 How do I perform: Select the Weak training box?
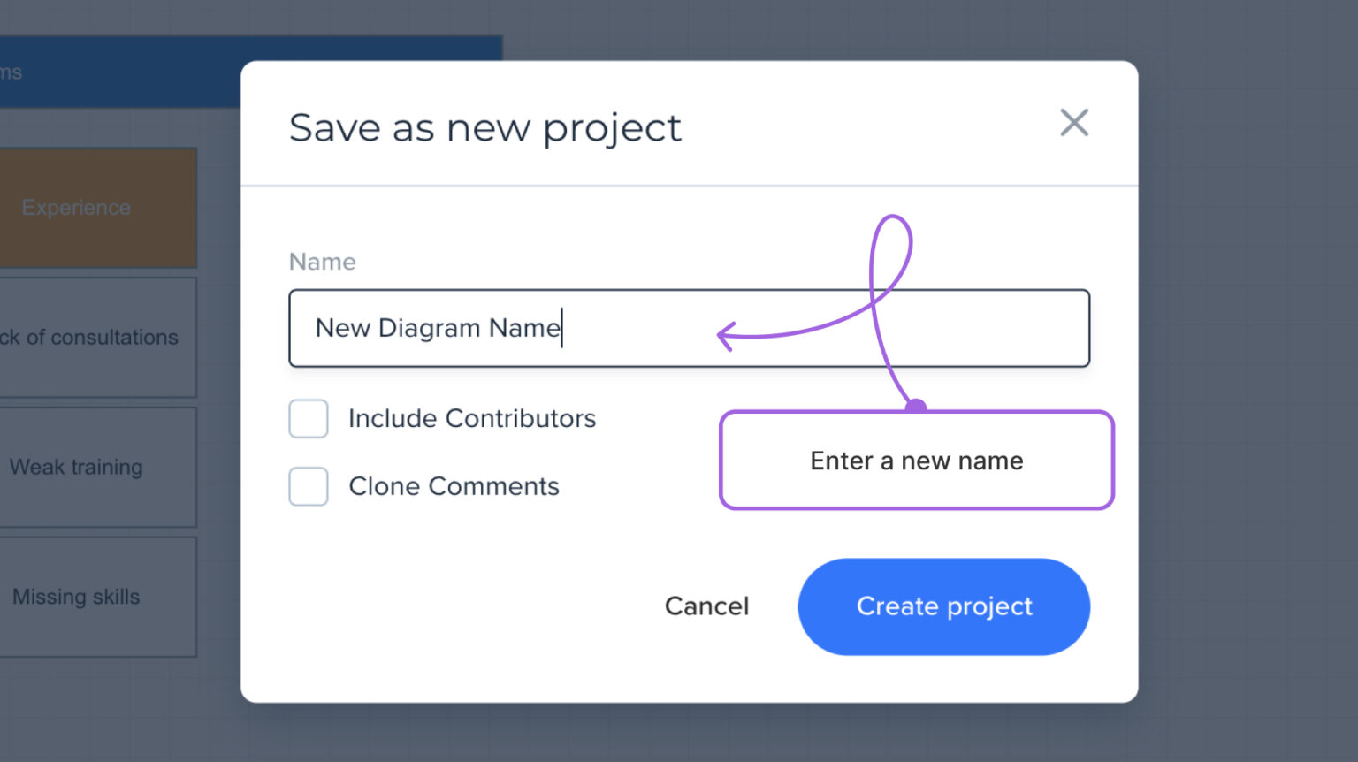click(76, 467)
